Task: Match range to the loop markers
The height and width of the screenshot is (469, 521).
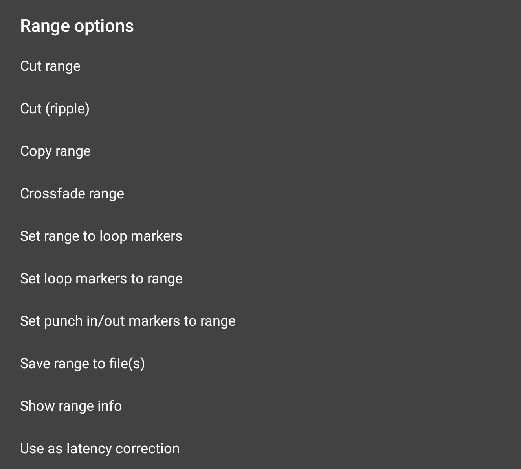Action: point(101,236)
